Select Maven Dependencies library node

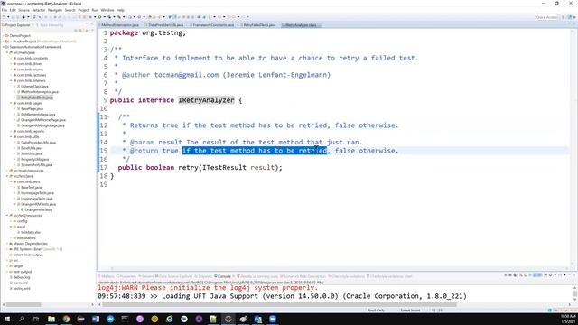pyautogui.click(x=30, y=243)
